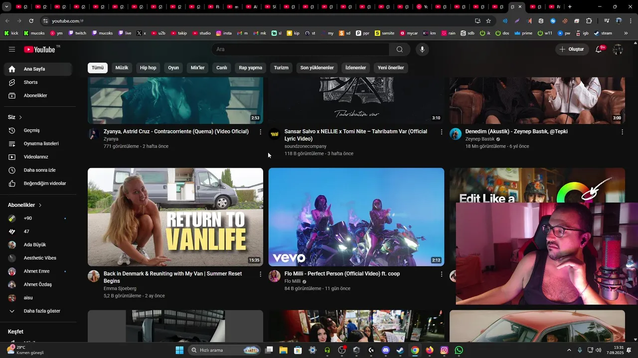This screenshot has height=358, width=638.
Task: Open Videolarınız in sidebar
Action: tap(38, 157)
